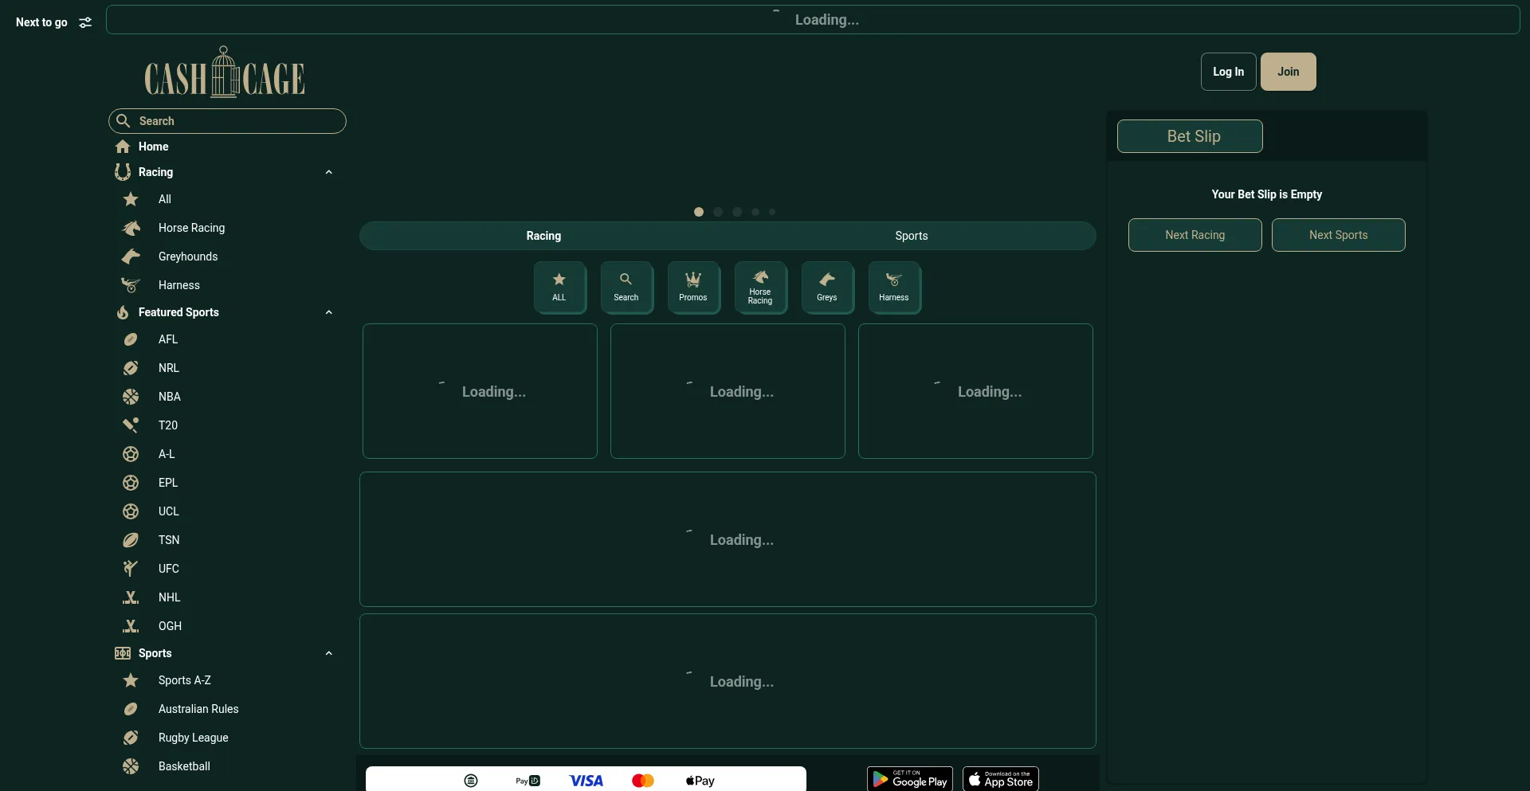Click the UCL soccer ball icon
The width and height of the screenshot is (1530, 791).
tap(131, 511)
